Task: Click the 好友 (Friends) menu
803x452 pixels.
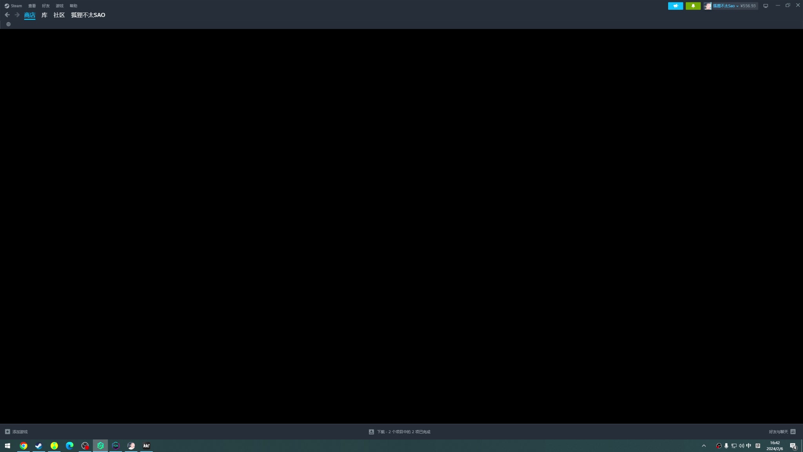Action: pos(46,5)
